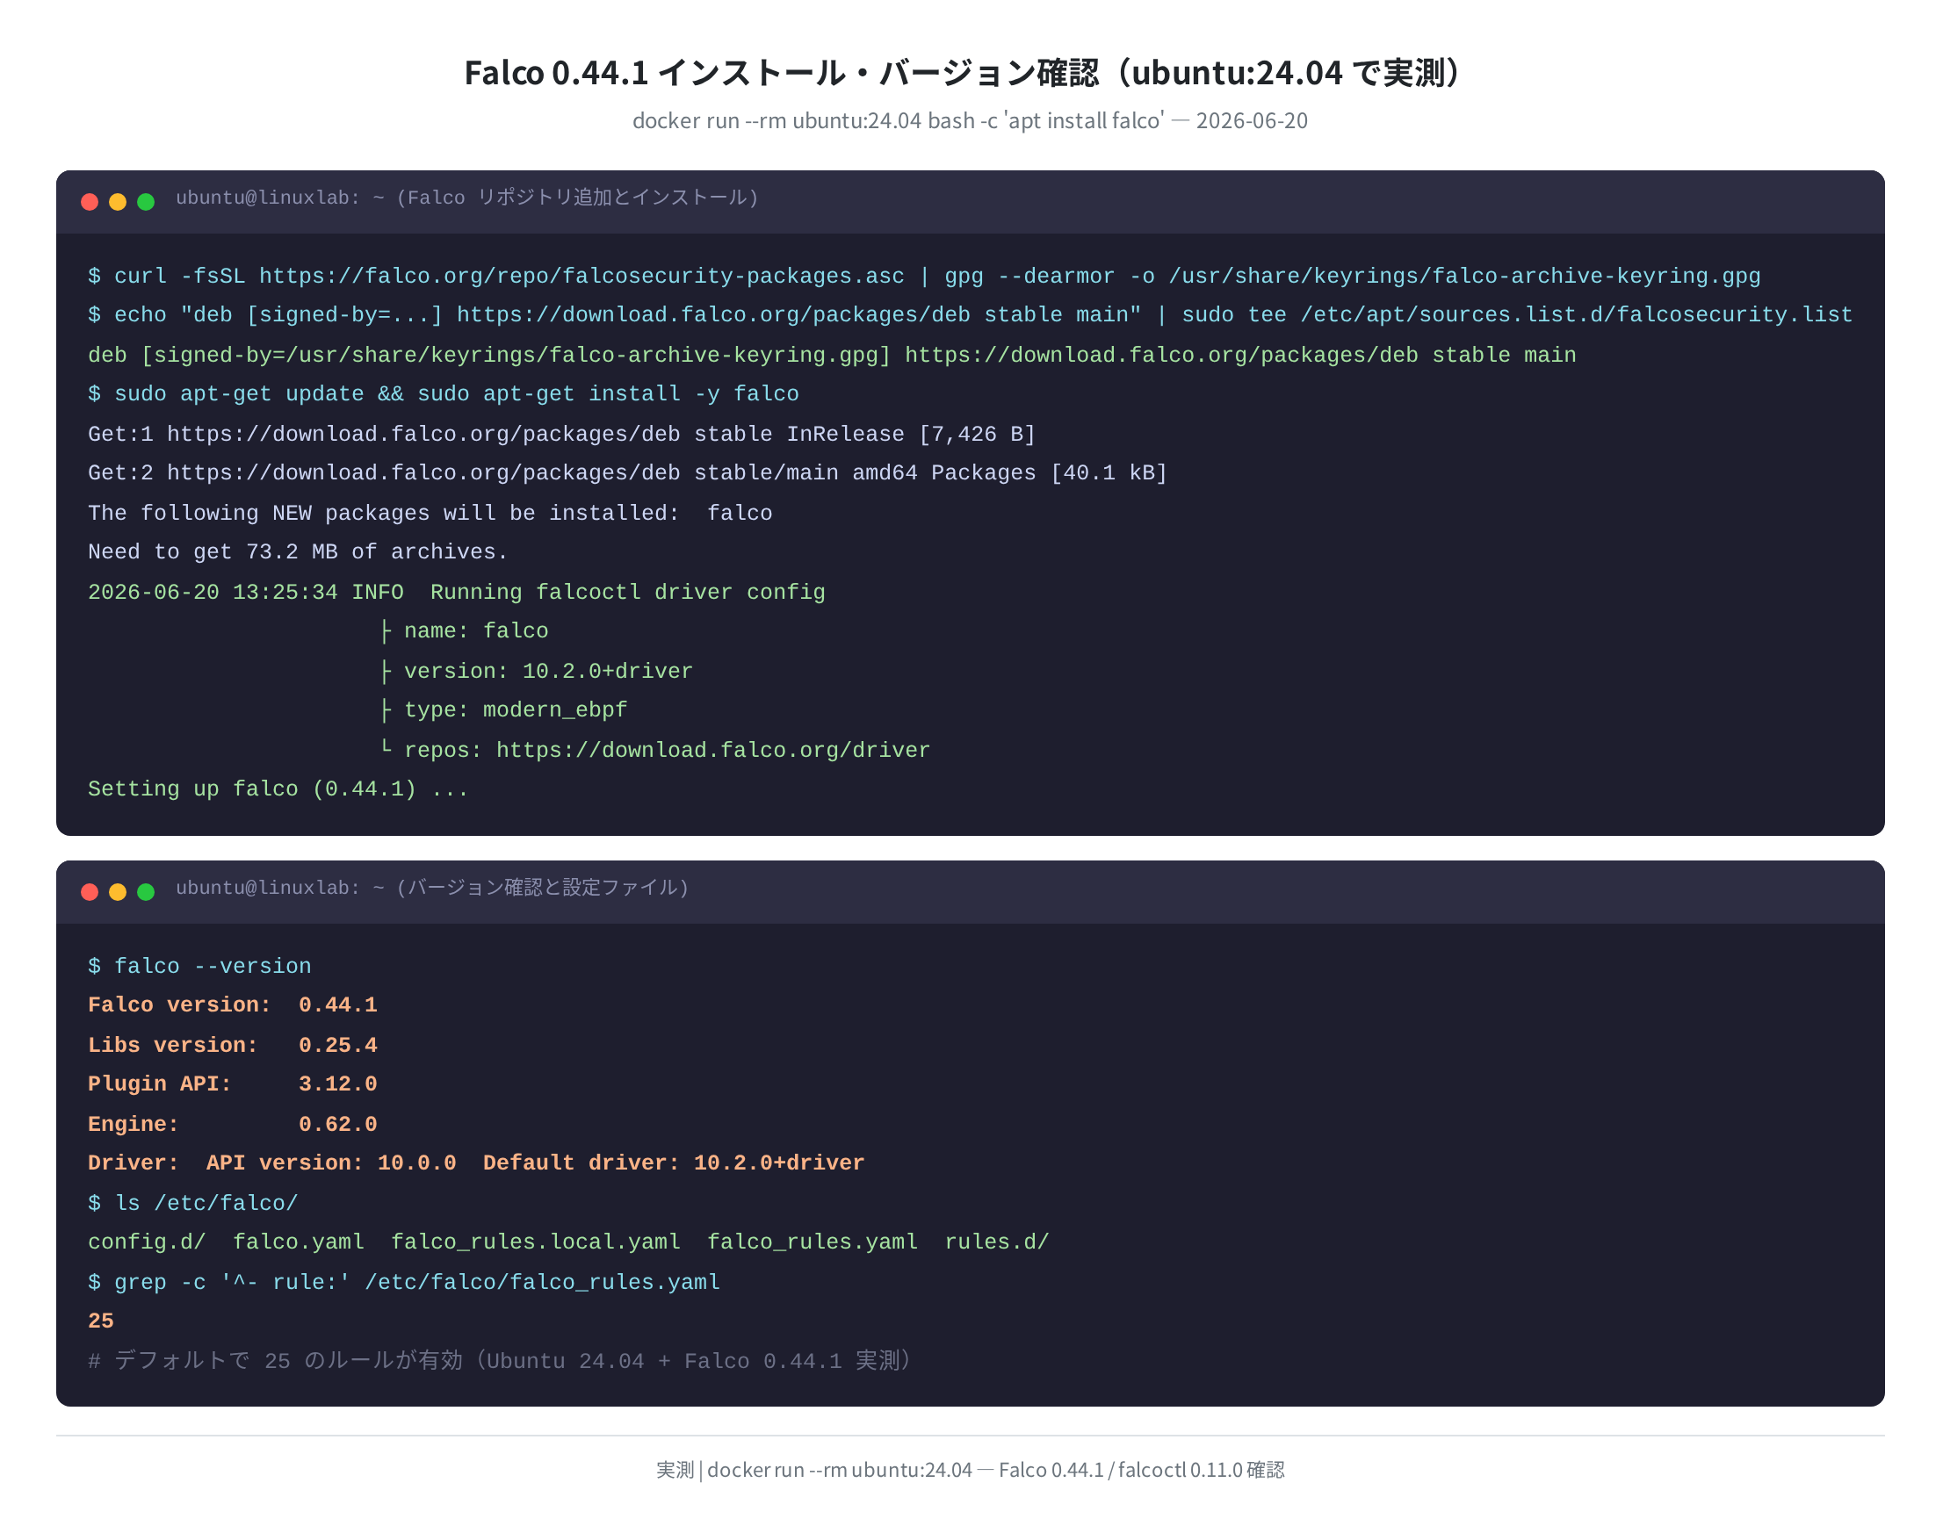
Task: Click the '# デフォルトで 25 のルールが有効' comment line
Action: 500,1362
